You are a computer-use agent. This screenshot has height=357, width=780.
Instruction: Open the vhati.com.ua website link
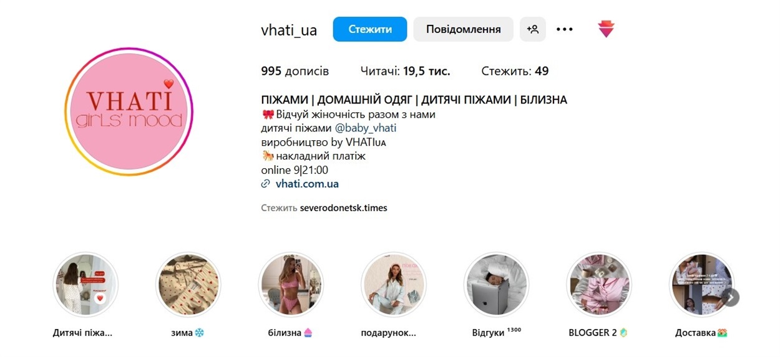click(x=307, y=184)
